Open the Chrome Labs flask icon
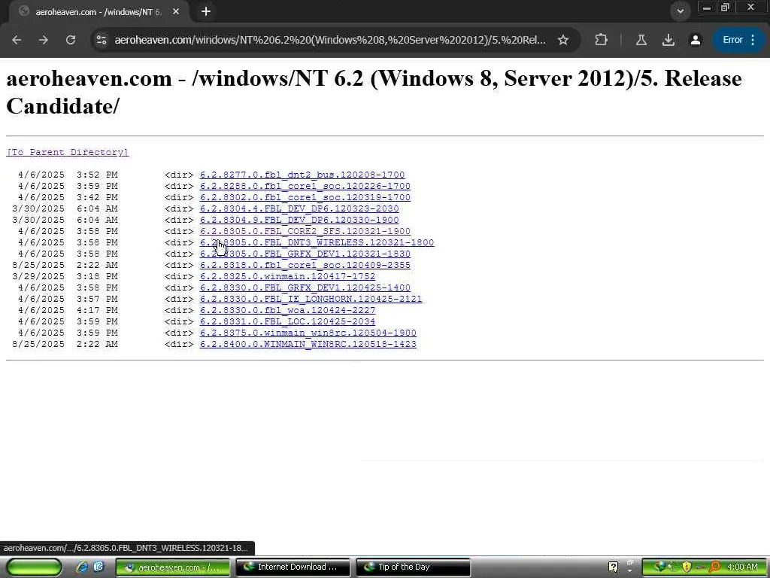The height and width of the screenshot is (578, 770). 641,40
